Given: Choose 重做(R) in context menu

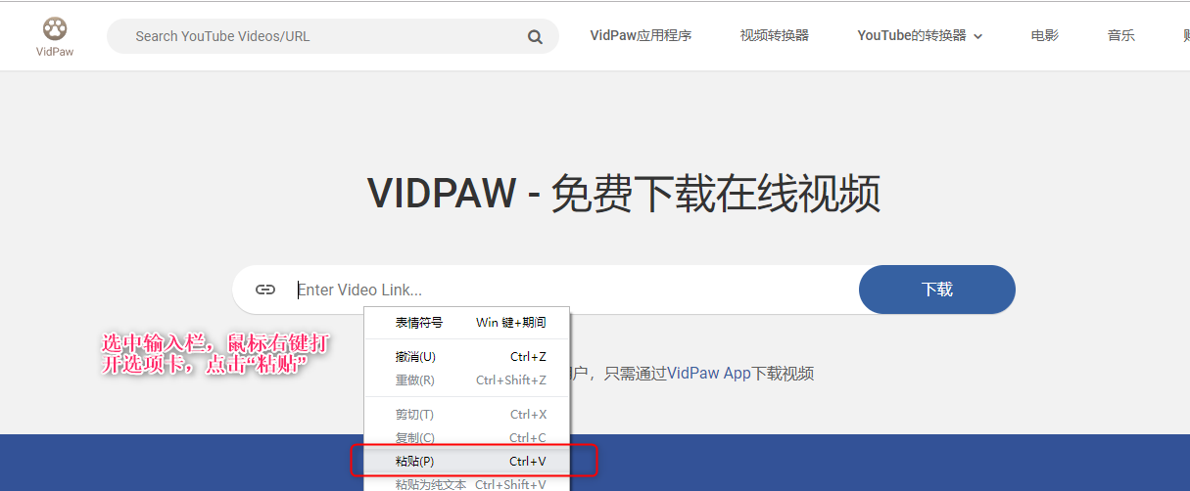Looking at the screenshot, I should coord(467,380).
